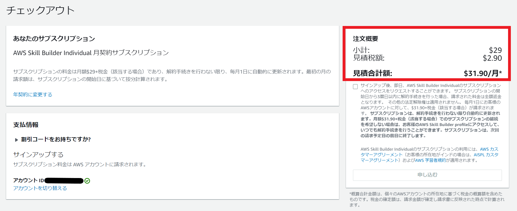
Task: Click the 注文概要 heading
Action: click(x=366, y=39)
